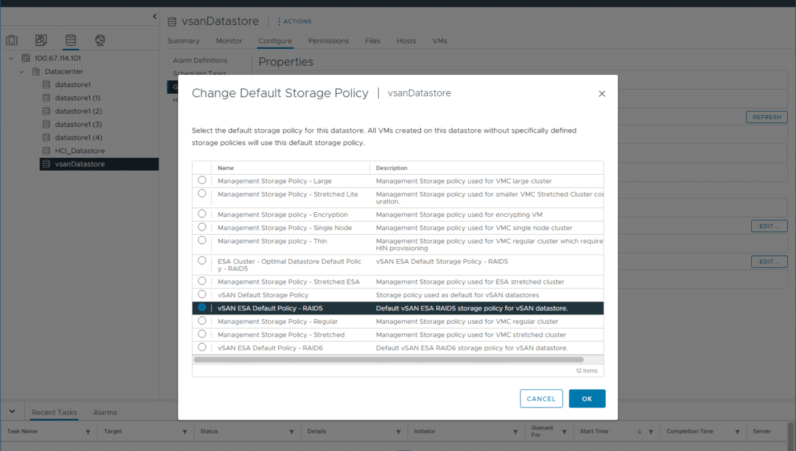
Task: Select Management Storage Policy - Stretched ESA radio
Action: [202, 280]
